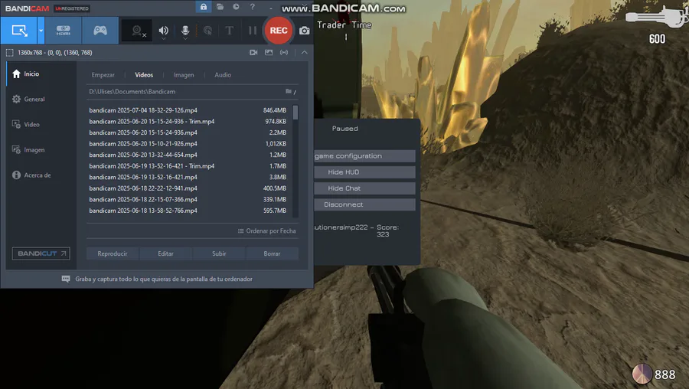Viewport: 689px width, 389px height.
Task: Click the minigun weapon icon in game HUD
Action: [657, 17]
